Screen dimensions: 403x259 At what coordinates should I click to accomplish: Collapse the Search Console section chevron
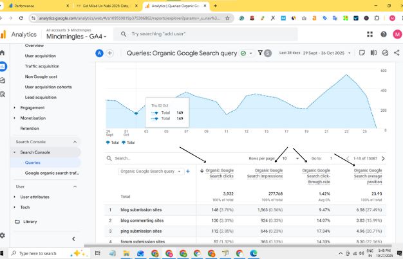pyautogui.click(x=75, y=142)
